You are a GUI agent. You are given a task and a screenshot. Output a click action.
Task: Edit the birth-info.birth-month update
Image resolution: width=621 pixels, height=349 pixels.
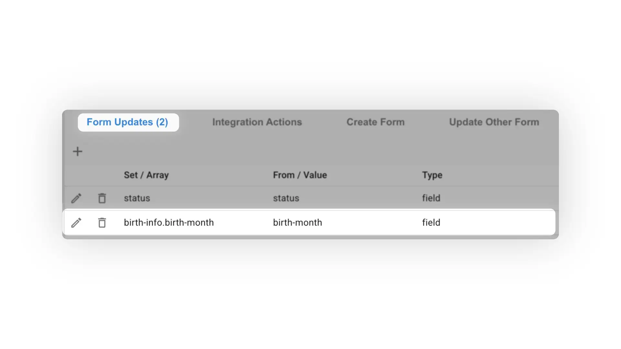(76, 222)
